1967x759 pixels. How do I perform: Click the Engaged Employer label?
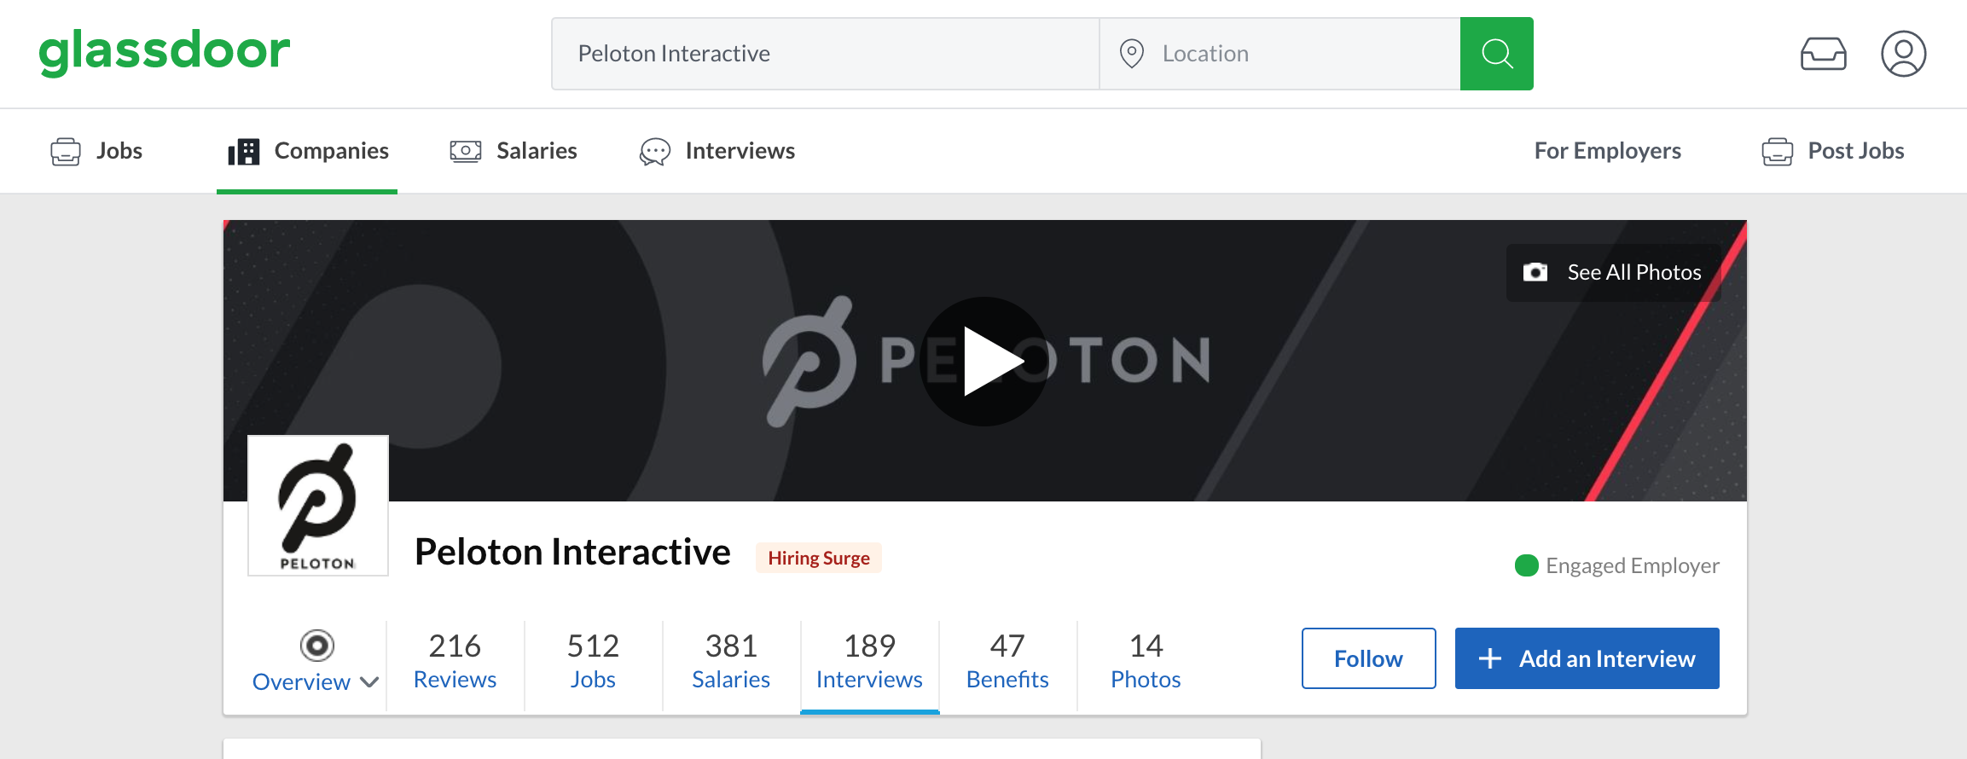click(x=1632, y=565)
